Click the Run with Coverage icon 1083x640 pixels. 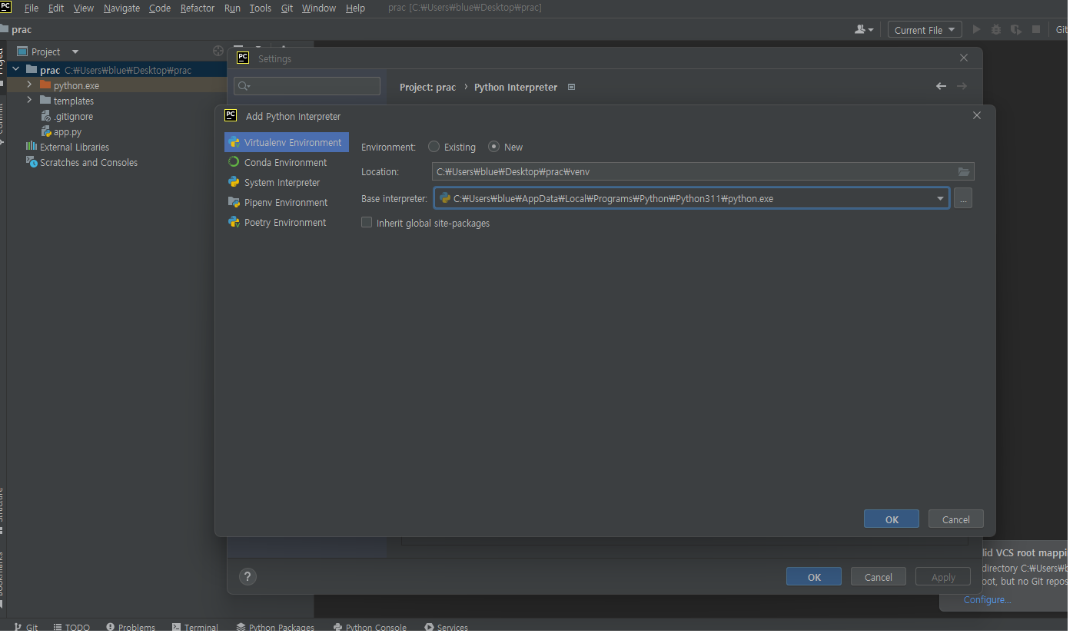(1016, 30)
